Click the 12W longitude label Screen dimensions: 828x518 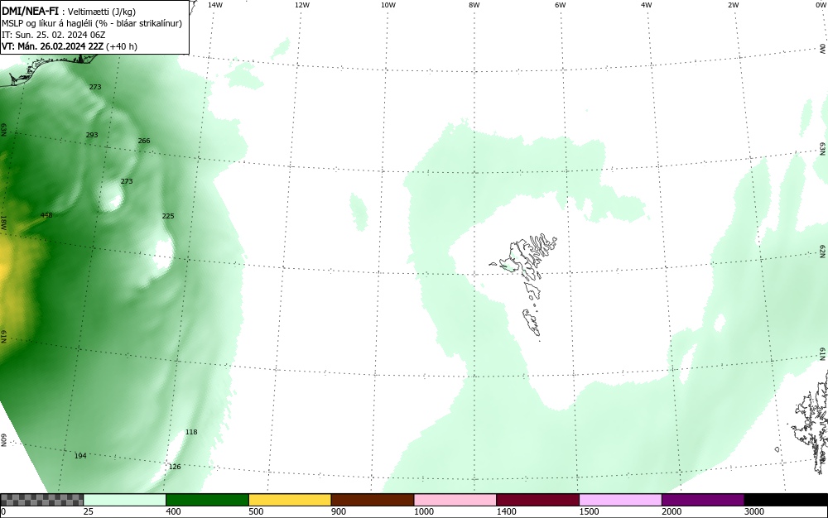[x=301, y=5]
